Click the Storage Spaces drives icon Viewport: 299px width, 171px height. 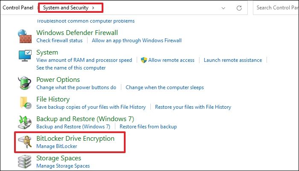click(x=25, y=162)
